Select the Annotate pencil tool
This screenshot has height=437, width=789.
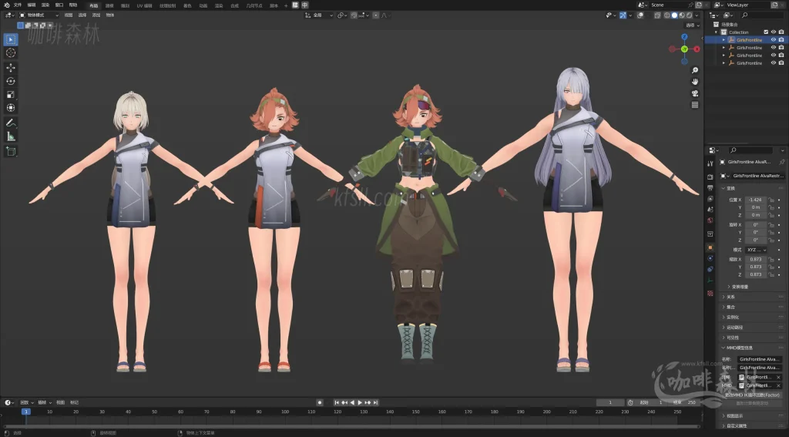click(x=11, y=123)
